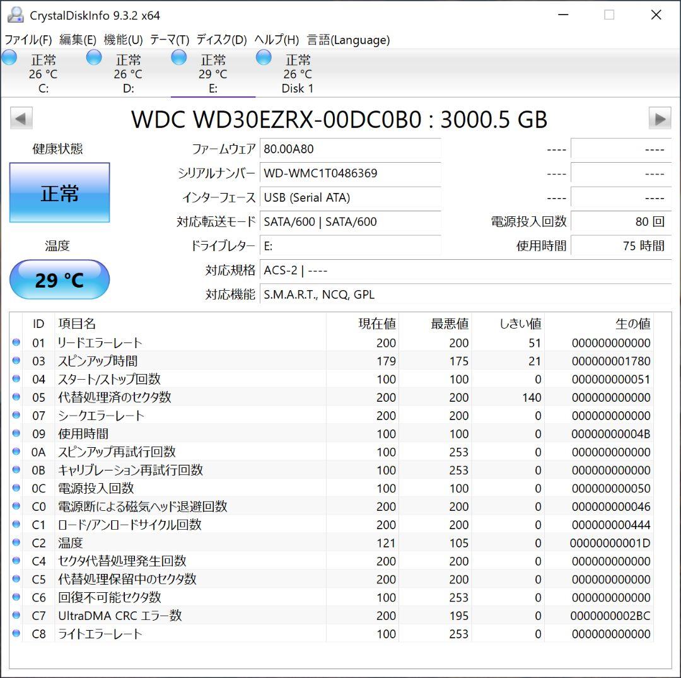Open the 言語(Language) menu
The image size is (681, 678).
(347, 39)
